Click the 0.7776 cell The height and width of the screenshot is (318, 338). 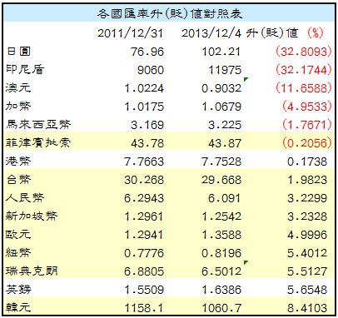(x=144, y=253)
